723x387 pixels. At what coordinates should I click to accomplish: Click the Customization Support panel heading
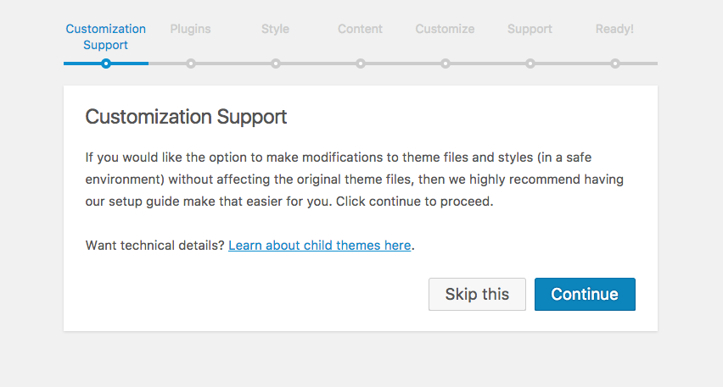pyautogui.click(x=186, y=117)
